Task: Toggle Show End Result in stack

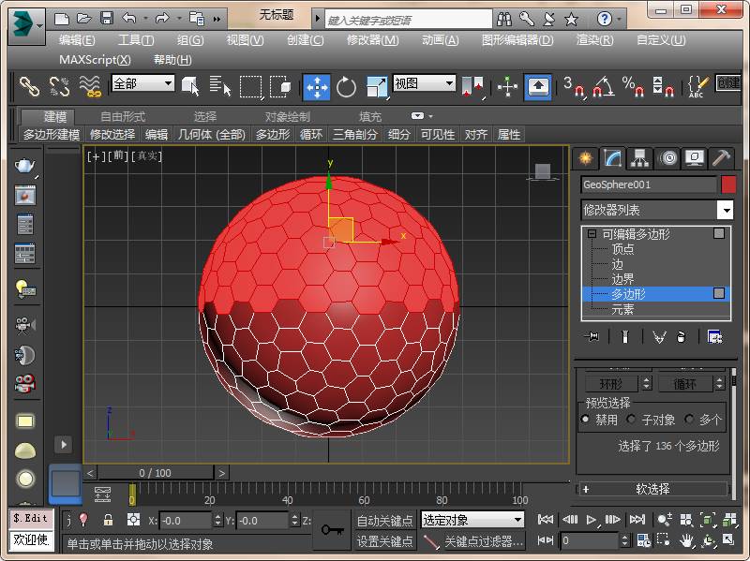Action: click(624, 337)
